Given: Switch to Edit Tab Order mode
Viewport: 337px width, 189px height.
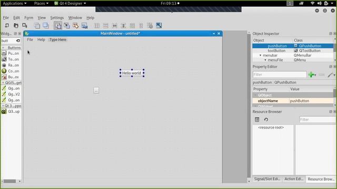Looking at the screenshot, I should (x=84, y=26).
